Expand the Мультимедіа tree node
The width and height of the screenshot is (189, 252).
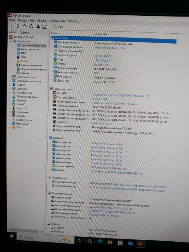pyautogui.click(x=10, y=93)
